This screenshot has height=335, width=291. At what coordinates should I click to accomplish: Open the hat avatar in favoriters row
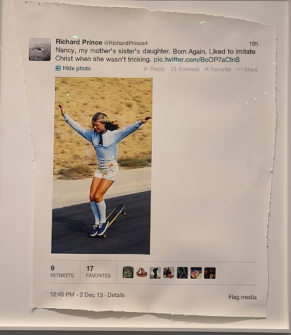click(x=142, y=272)
